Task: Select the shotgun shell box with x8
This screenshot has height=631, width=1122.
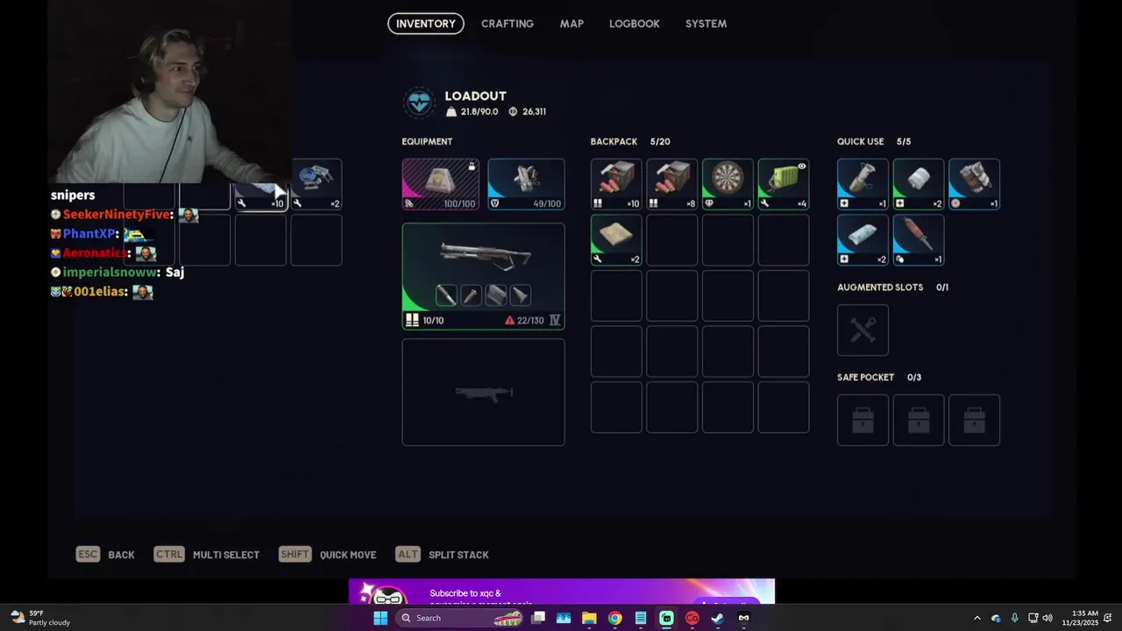Action: click(671, 184)
